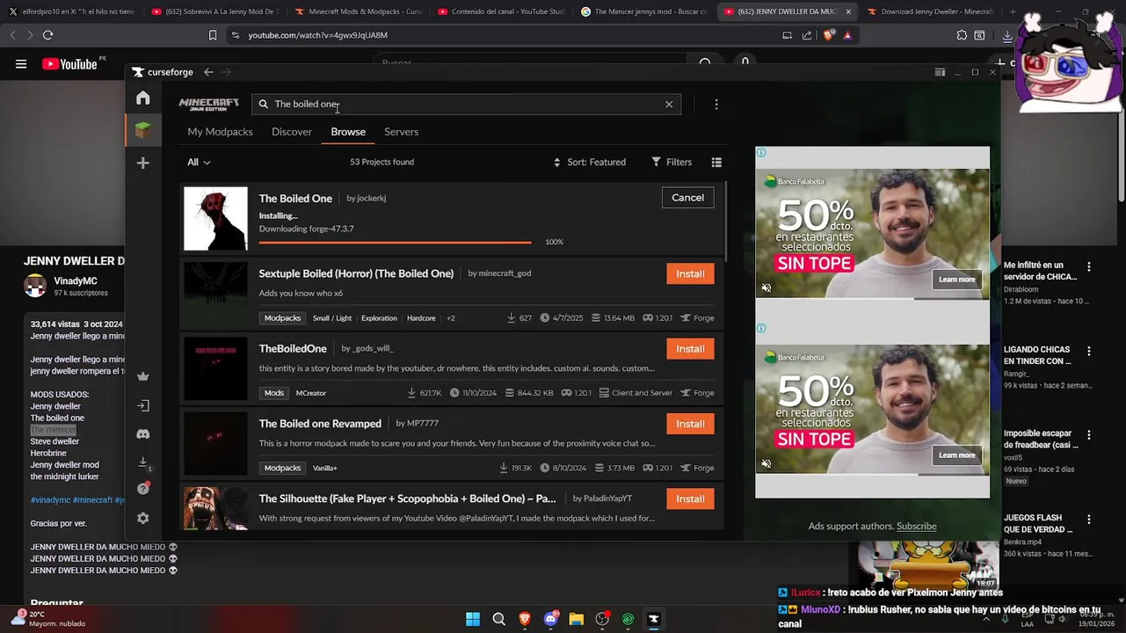
Task: Open VinadyMC channel avatar
Action: click(x=35, y=286)
